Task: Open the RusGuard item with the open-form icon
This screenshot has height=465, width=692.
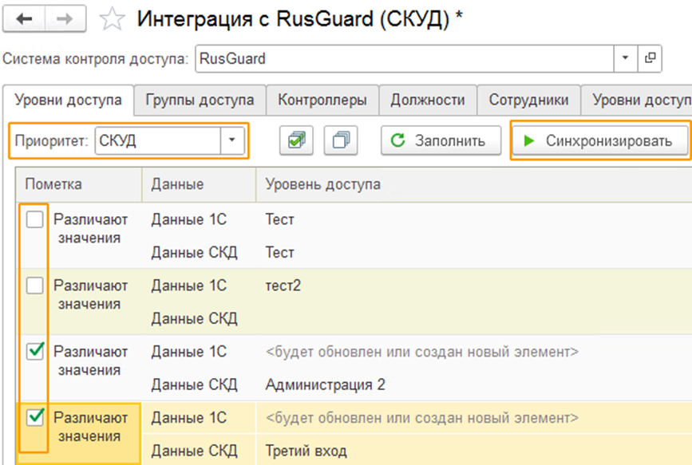Action: [650, 58]
